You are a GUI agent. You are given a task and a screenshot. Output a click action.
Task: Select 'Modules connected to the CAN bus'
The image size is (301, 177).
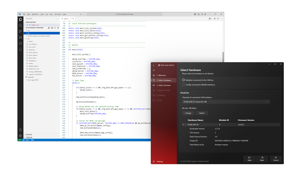pos(184,80)
